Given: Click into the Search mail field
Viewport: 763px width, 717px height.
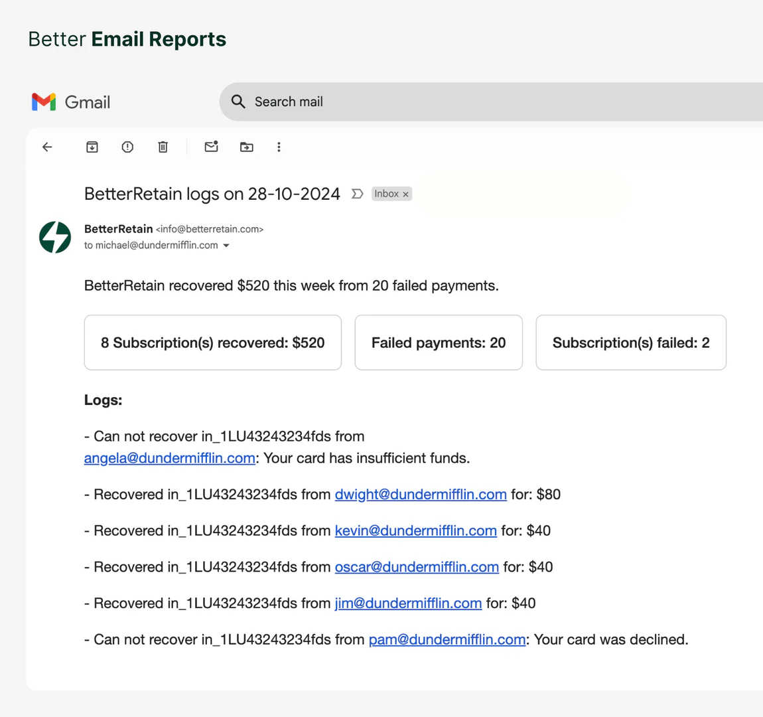Looking at the screenshot, I should (464, 102).
